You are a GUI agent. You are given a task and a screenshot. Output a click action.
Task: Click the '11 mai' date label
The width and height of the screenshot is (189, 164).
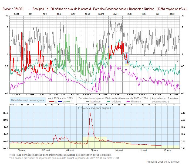pos(143,151)
